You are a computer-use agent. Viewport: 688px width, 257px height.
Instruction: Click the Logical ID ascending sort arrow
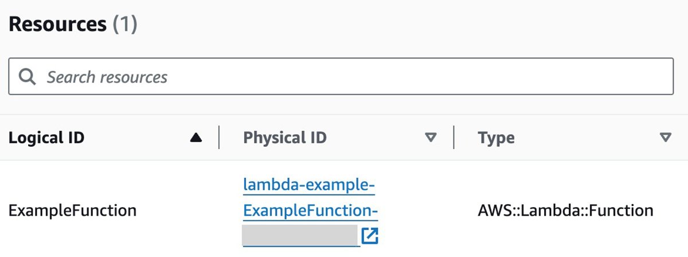click(196, 138)
